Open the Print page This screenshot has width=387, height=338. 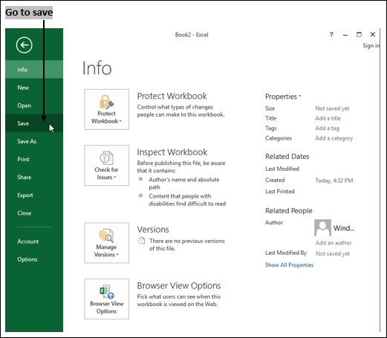pyautogui.click(x=34, y=159)
